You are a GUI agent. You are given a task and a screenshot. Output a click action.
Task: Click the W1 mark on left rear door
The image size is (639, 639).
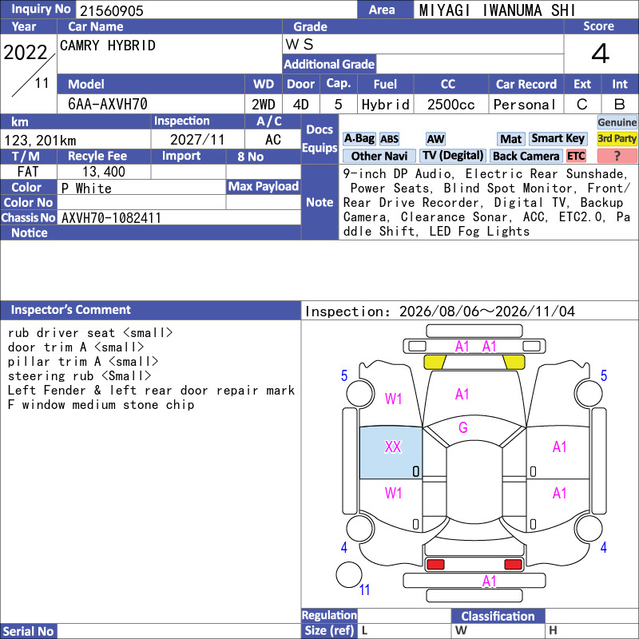point(393,493)
